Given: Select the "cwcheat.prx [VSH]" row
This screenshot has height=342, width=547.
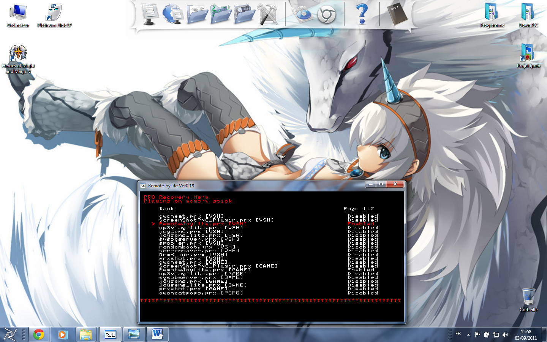Looking at the screenshot, I should tap(269, 216).
